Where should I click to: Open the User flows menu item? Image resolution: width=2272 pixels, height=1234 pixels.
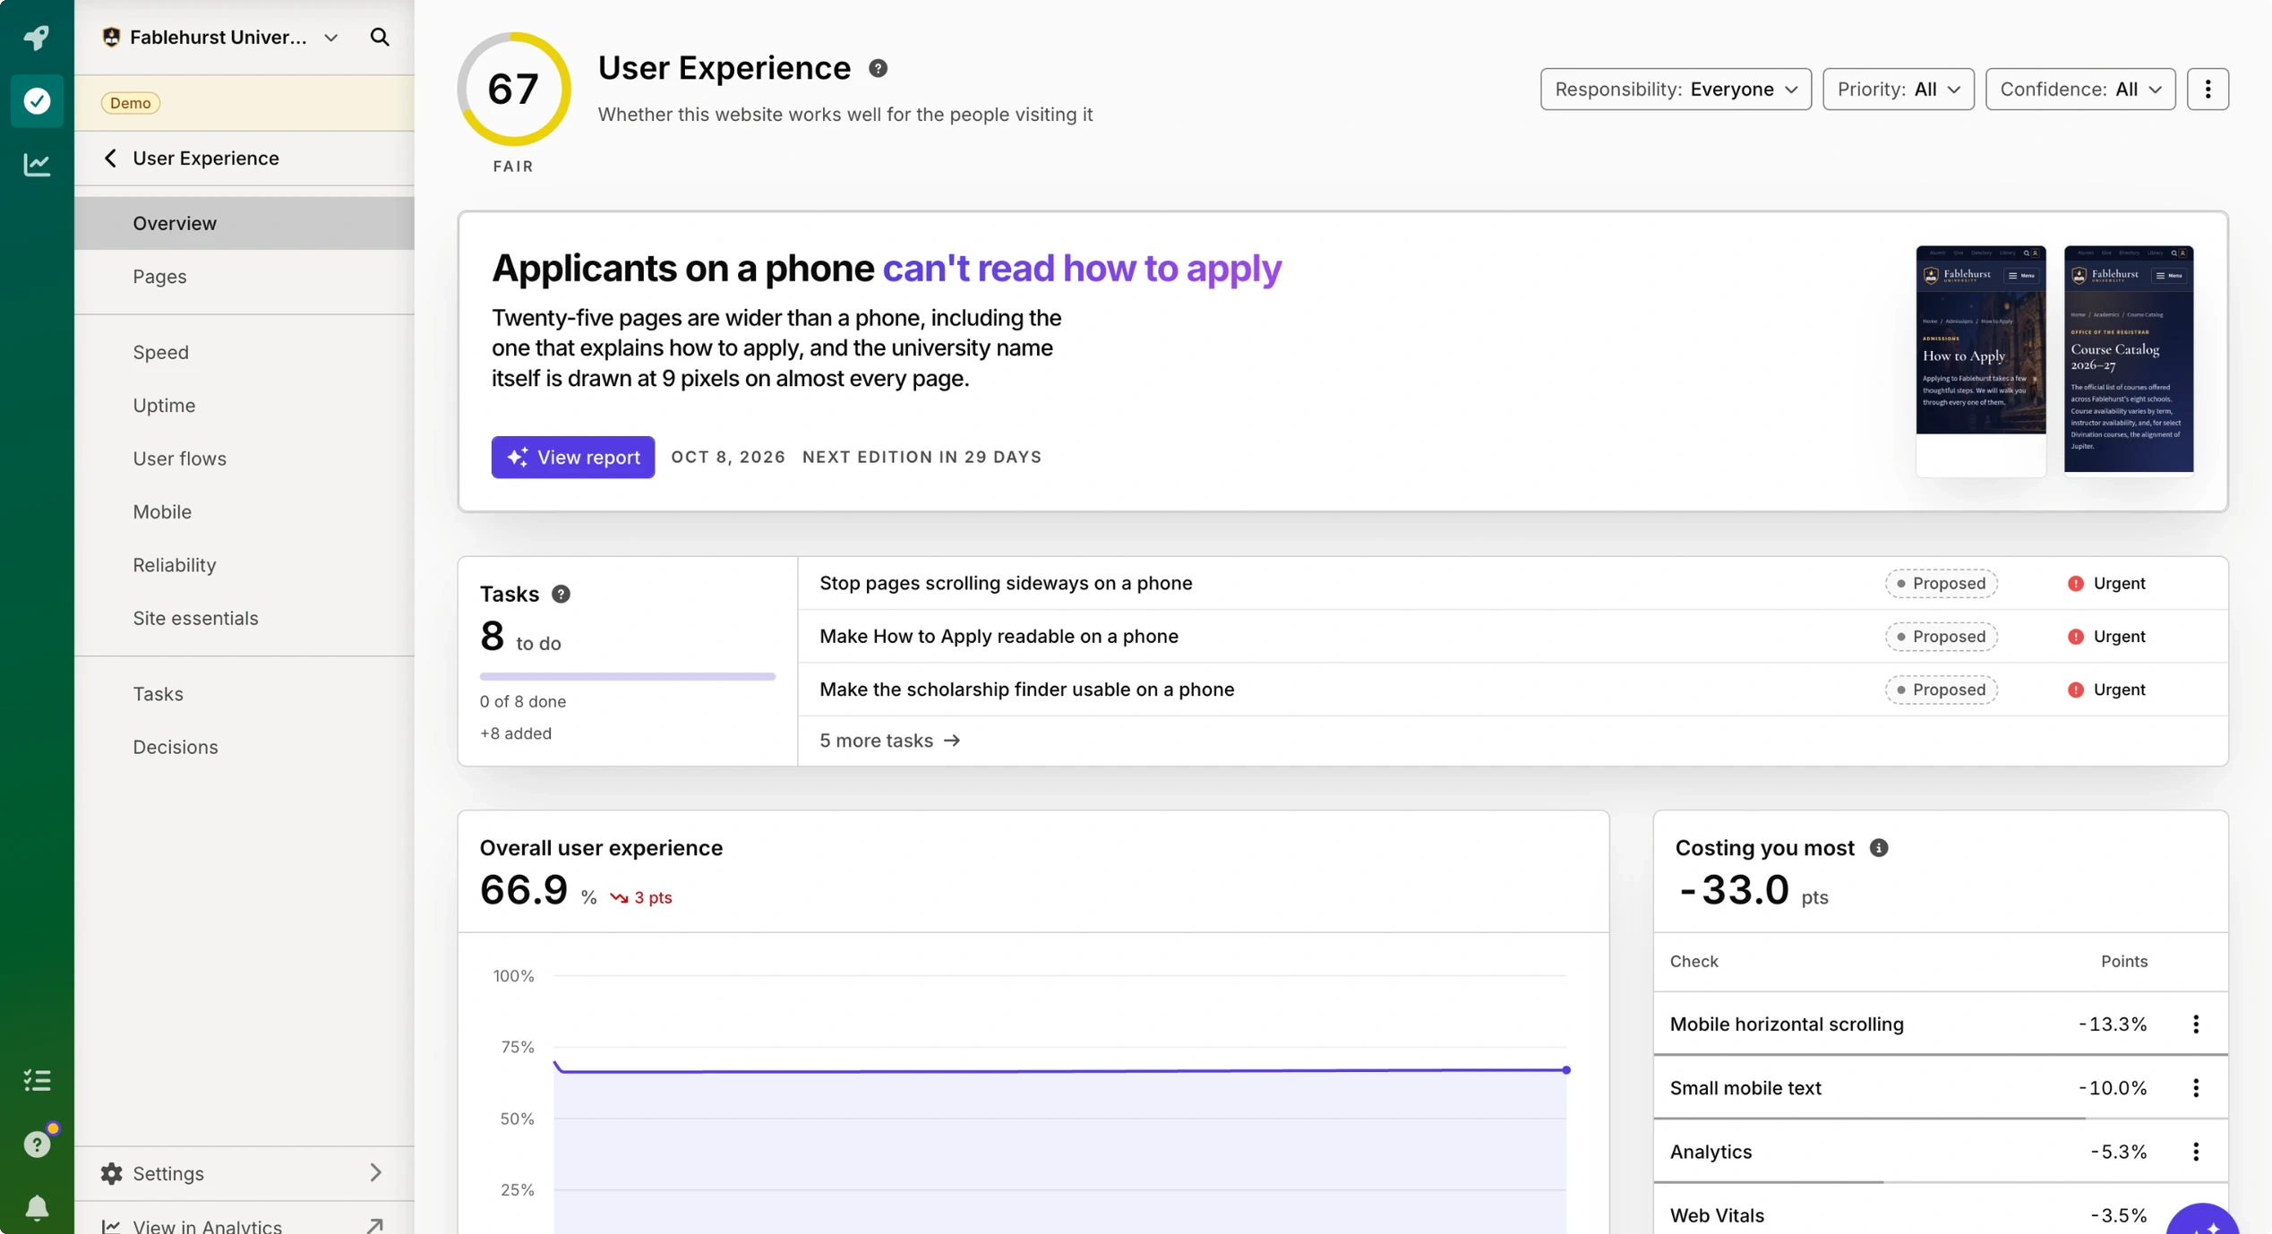pos(244,458)
